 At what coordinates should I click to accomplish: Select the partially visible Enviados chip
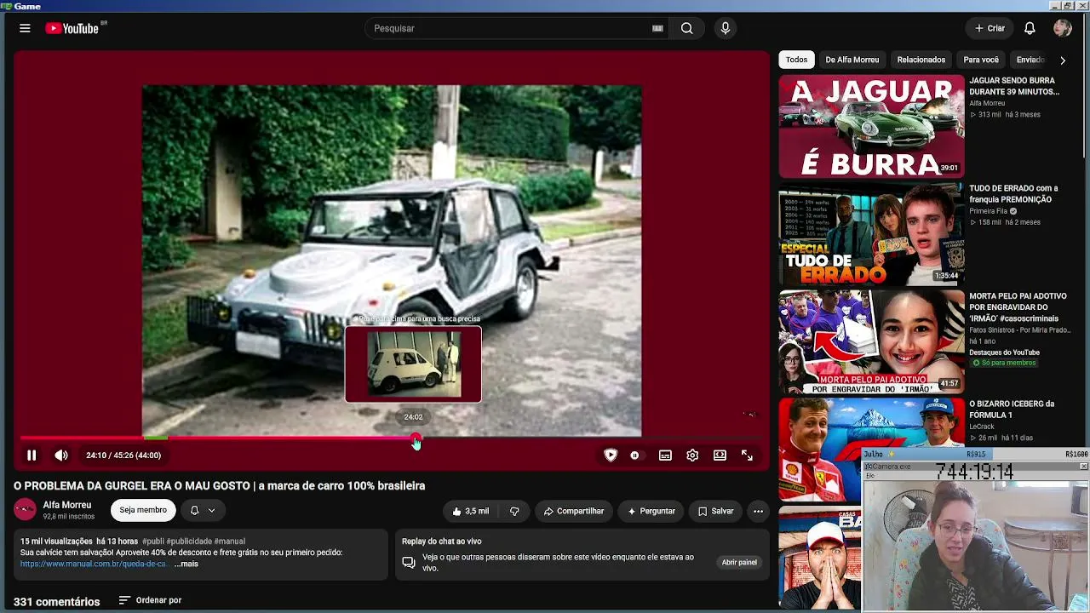1030,60
